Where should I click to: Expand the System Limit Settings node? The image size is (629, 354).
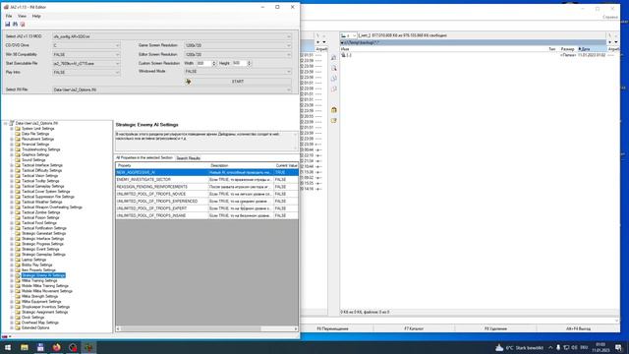(x=12, y=129)
